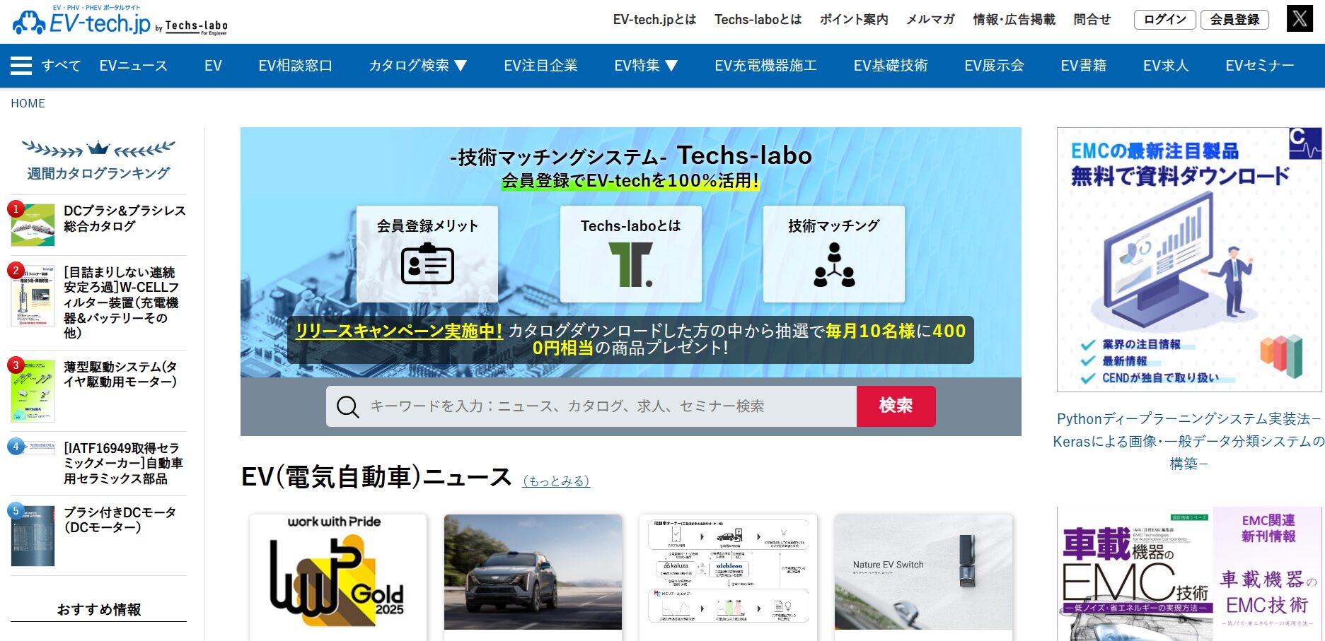Go to the EV求人 menu item
This screenshot has width=1325, height=641.
[1165, 66]
